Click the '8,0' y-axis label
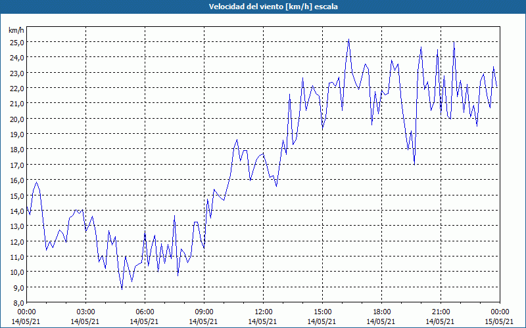 coord(19,303)
